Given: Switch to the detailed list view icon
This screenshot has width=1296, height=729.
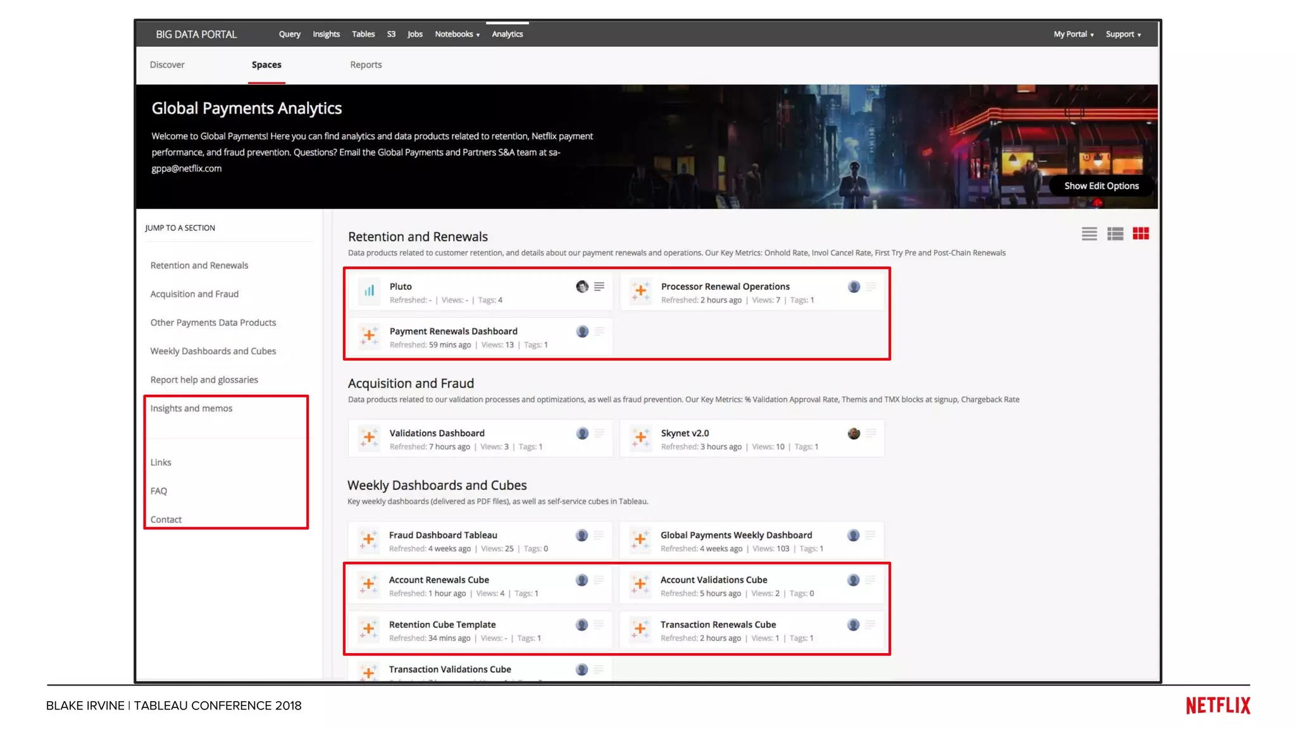Looking at the screenshot, I should (x=1115, y=234).
